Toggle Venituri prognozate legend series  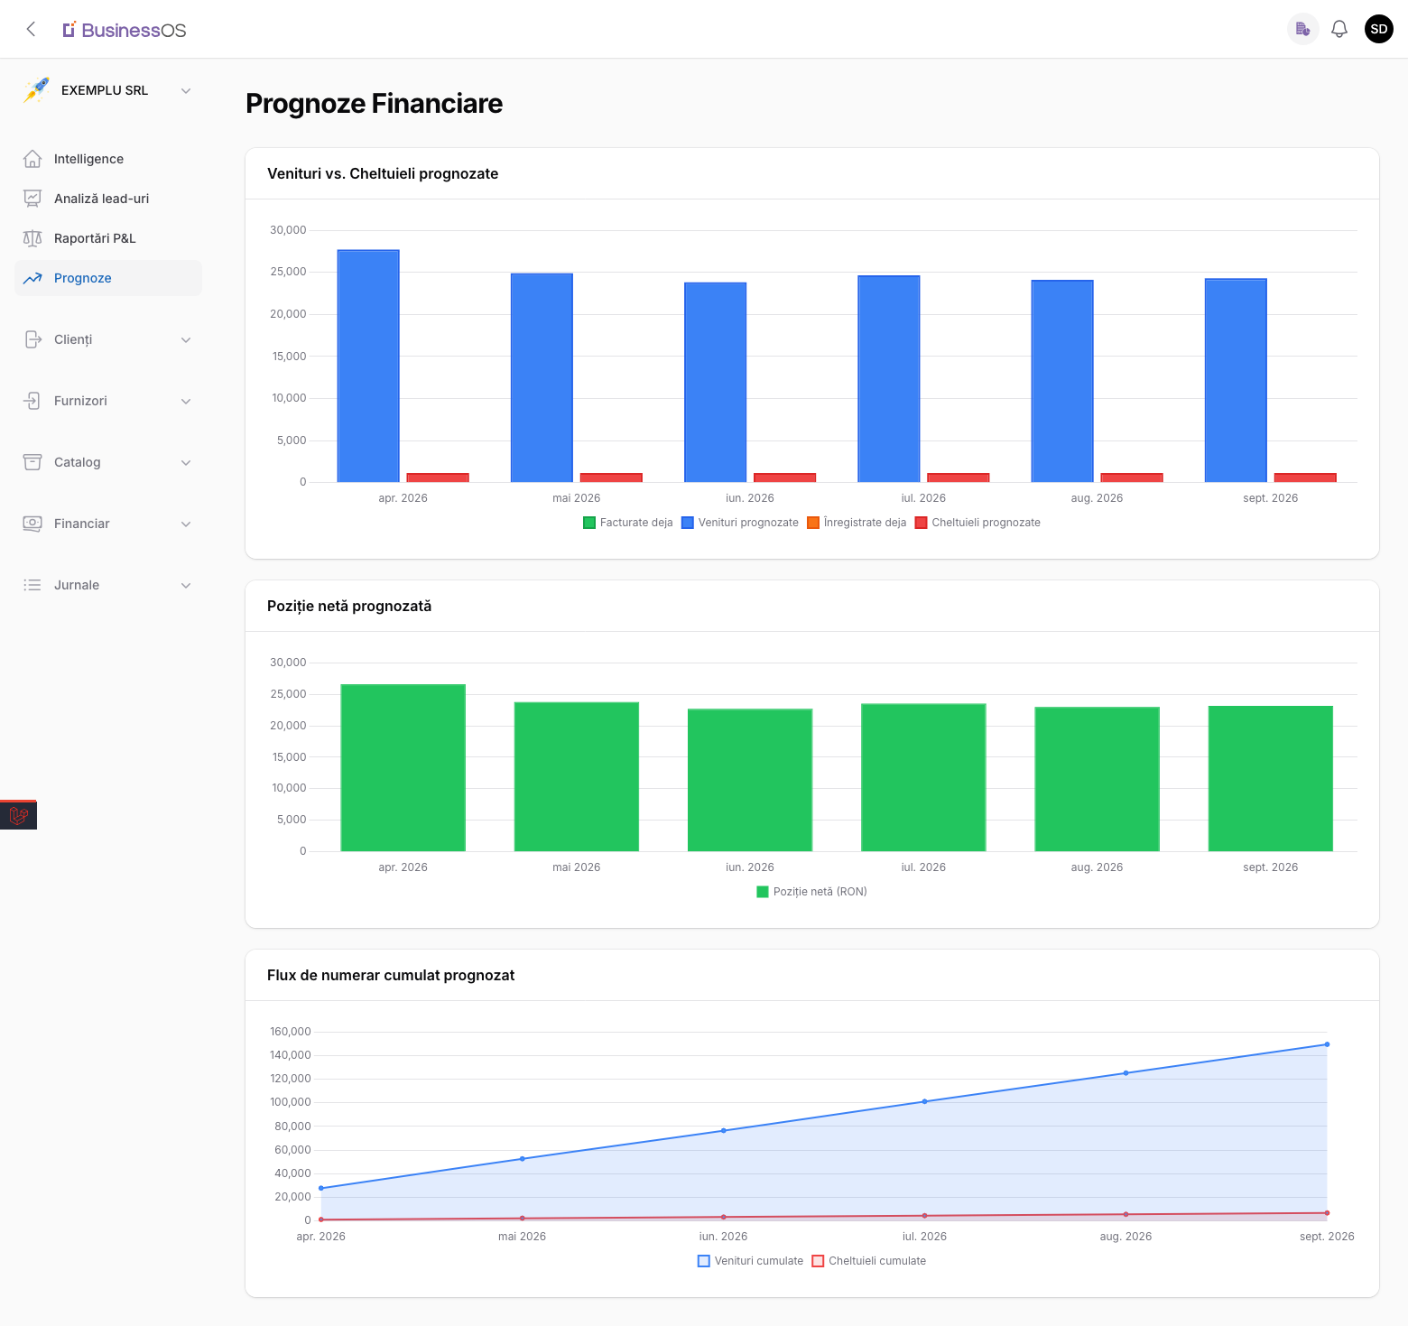pos(740,523)
